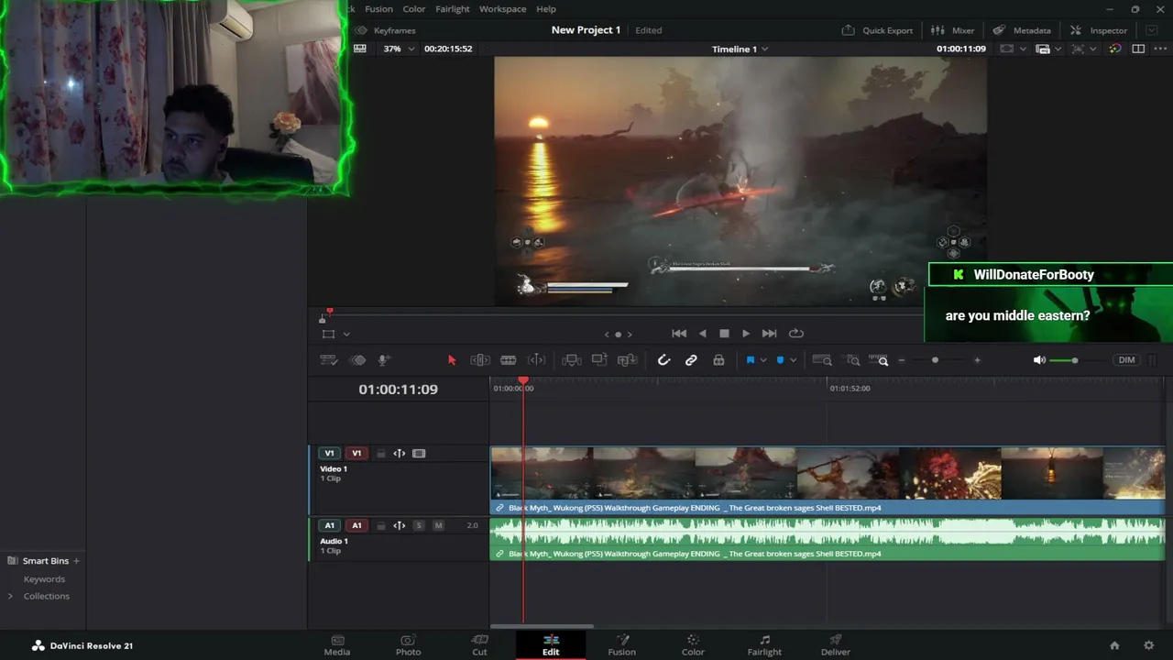Click the Quick Export button
Screen dimensions: 1173x660
click(877, 30)
